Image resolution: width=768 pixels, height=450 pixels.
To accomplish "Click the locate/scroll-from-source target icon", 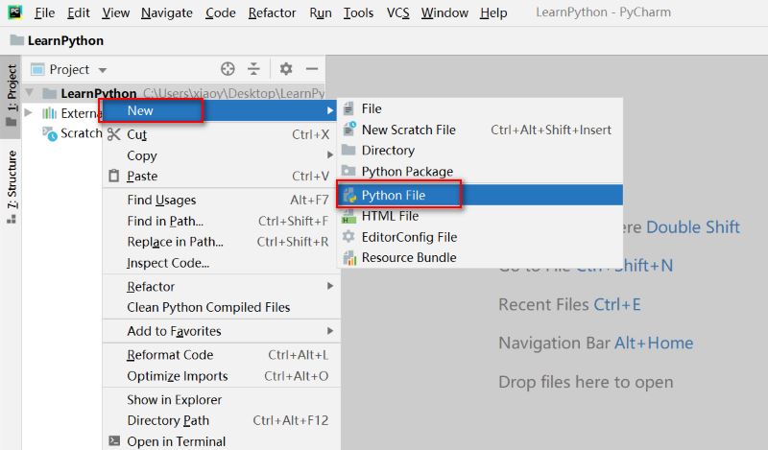I will click(x=228, y=69).
